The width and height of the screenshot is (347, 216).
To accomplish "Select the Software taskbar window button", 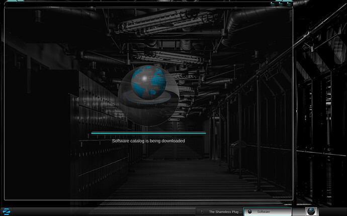I will 268,211.
